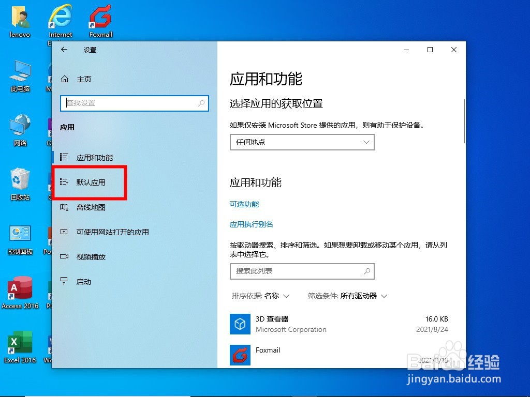Click the map icon beside 离线地图

[64, 207]
